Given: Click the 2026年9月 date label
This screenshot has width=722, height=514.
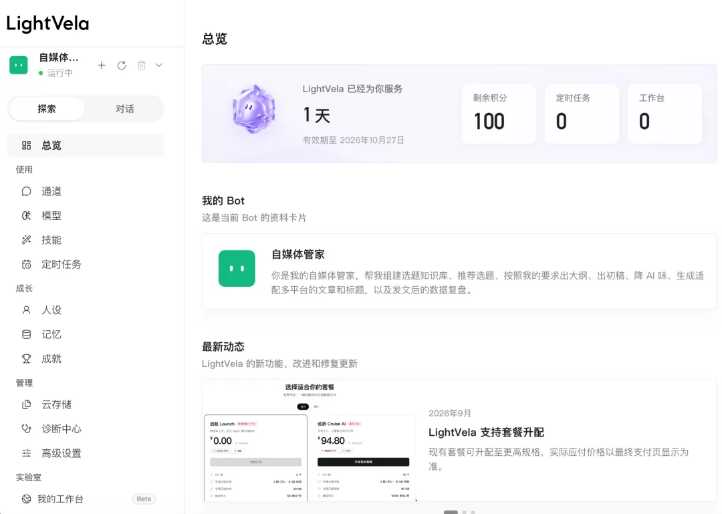Looking at the screenshot, I should [x=449, y=413].
